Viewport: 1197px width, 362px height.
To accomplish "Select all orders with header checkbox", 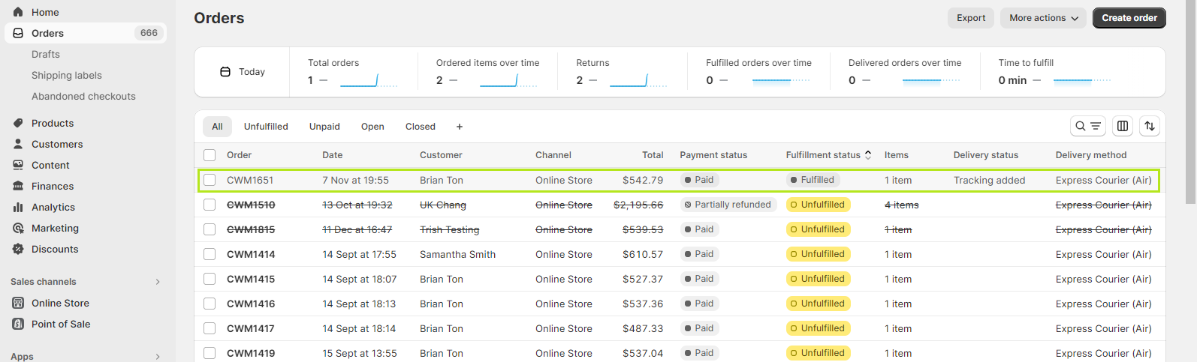I will [210, 155].
